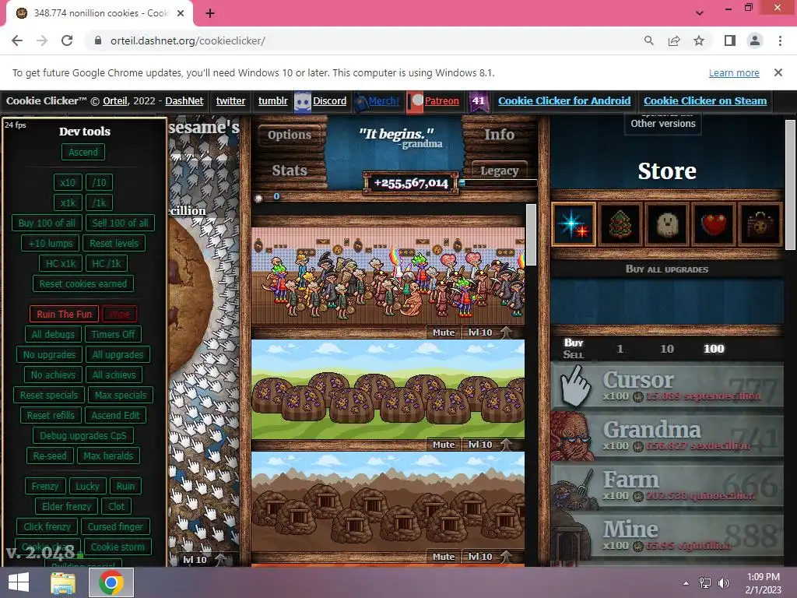Click the buildings panel scrollbar thumb

coord(531,235)
